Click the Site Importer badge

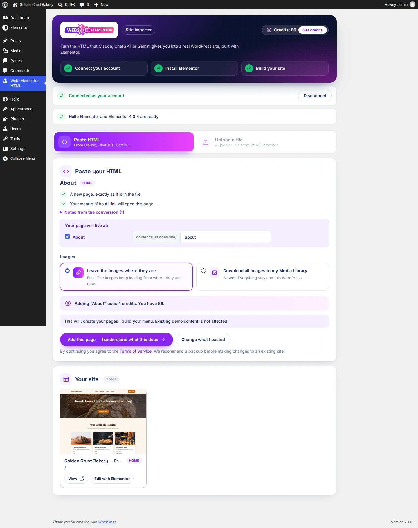coord(138,30)
